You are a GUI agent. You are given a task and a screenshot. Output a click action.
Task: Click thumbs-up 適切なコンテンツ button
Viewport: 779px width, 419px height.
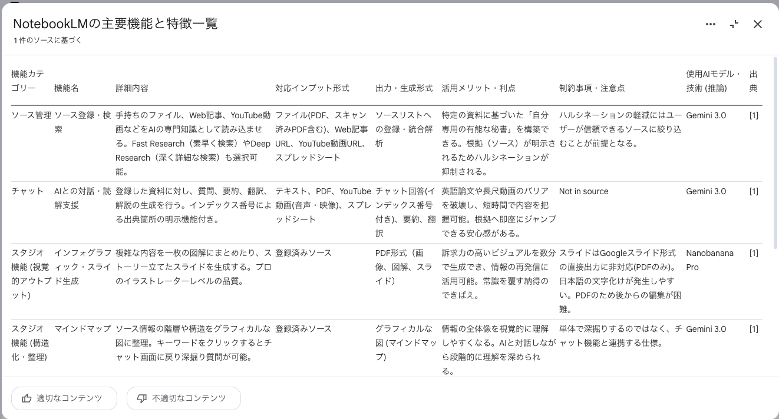(x=64, y=398)
